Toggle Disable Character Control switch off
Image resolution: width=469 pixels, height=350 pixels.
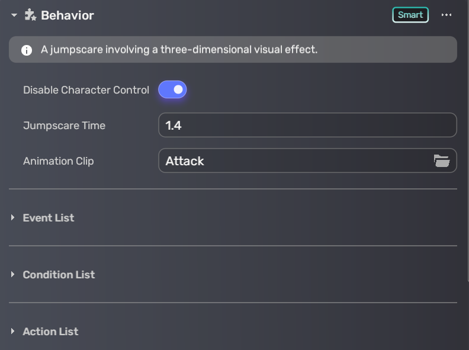pyautogui.click(x=172, y=90)
